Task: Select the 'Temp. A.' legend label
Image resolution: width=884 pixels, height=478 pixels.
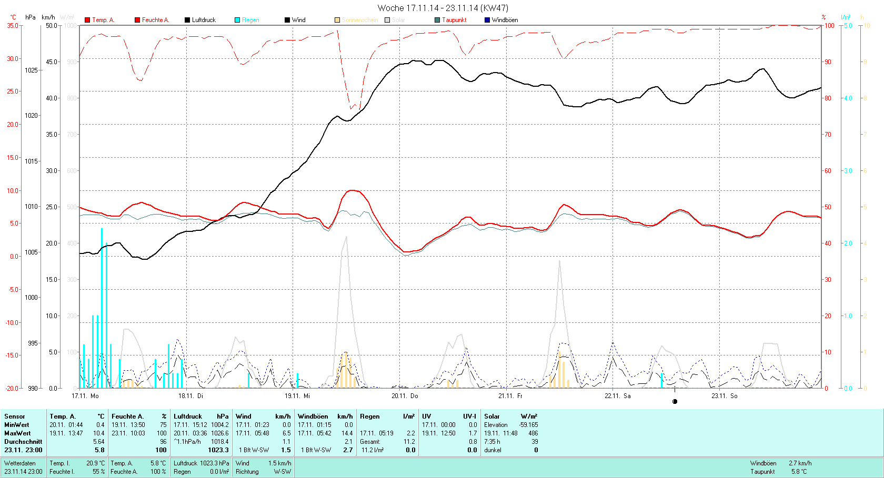Action: [x=103, y=20]
